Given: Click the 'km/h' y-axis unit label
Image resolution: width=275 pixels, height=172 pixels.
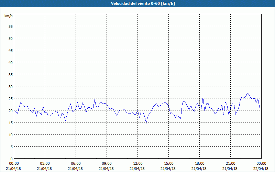Looking at the screenshot, I should [9, 16].
